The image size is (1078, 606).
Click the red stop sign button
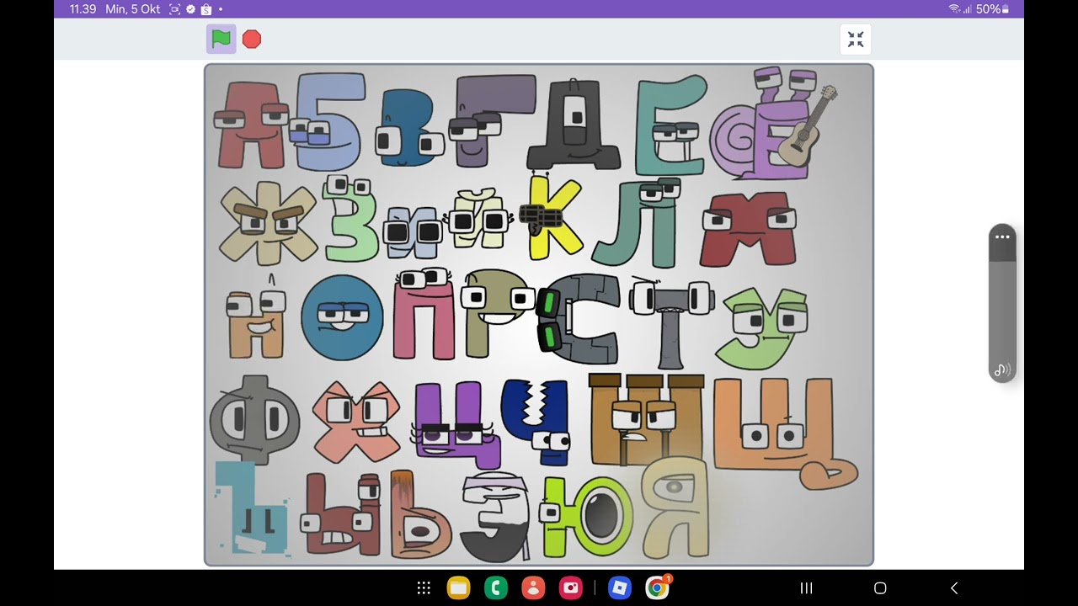(252, 39)
